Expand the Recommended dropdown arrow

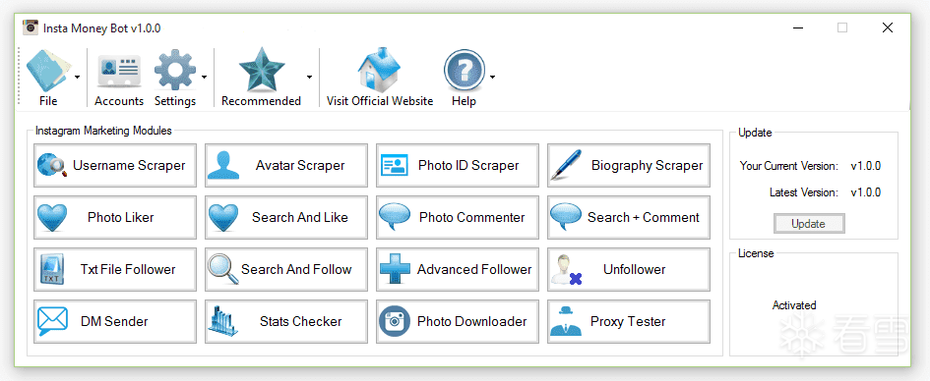(309, 77)
